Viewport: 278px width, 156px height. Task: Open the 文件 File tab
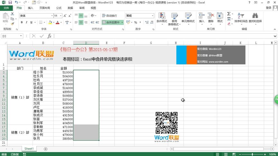pyautogui.click(x=6, y=8)
